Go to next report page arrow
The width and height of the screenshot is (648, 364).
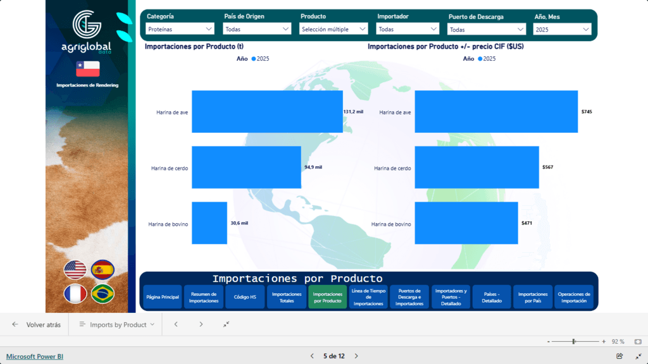click(356, 356)
